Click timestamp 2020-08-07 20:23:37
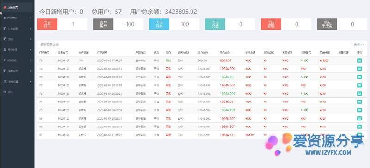This screenshot has height=168, width=370. pos(109,118)
